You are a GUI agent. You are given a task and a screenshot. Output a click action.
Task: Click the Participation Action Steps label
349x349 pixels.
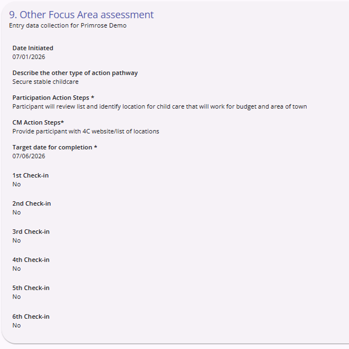(53, 98)
